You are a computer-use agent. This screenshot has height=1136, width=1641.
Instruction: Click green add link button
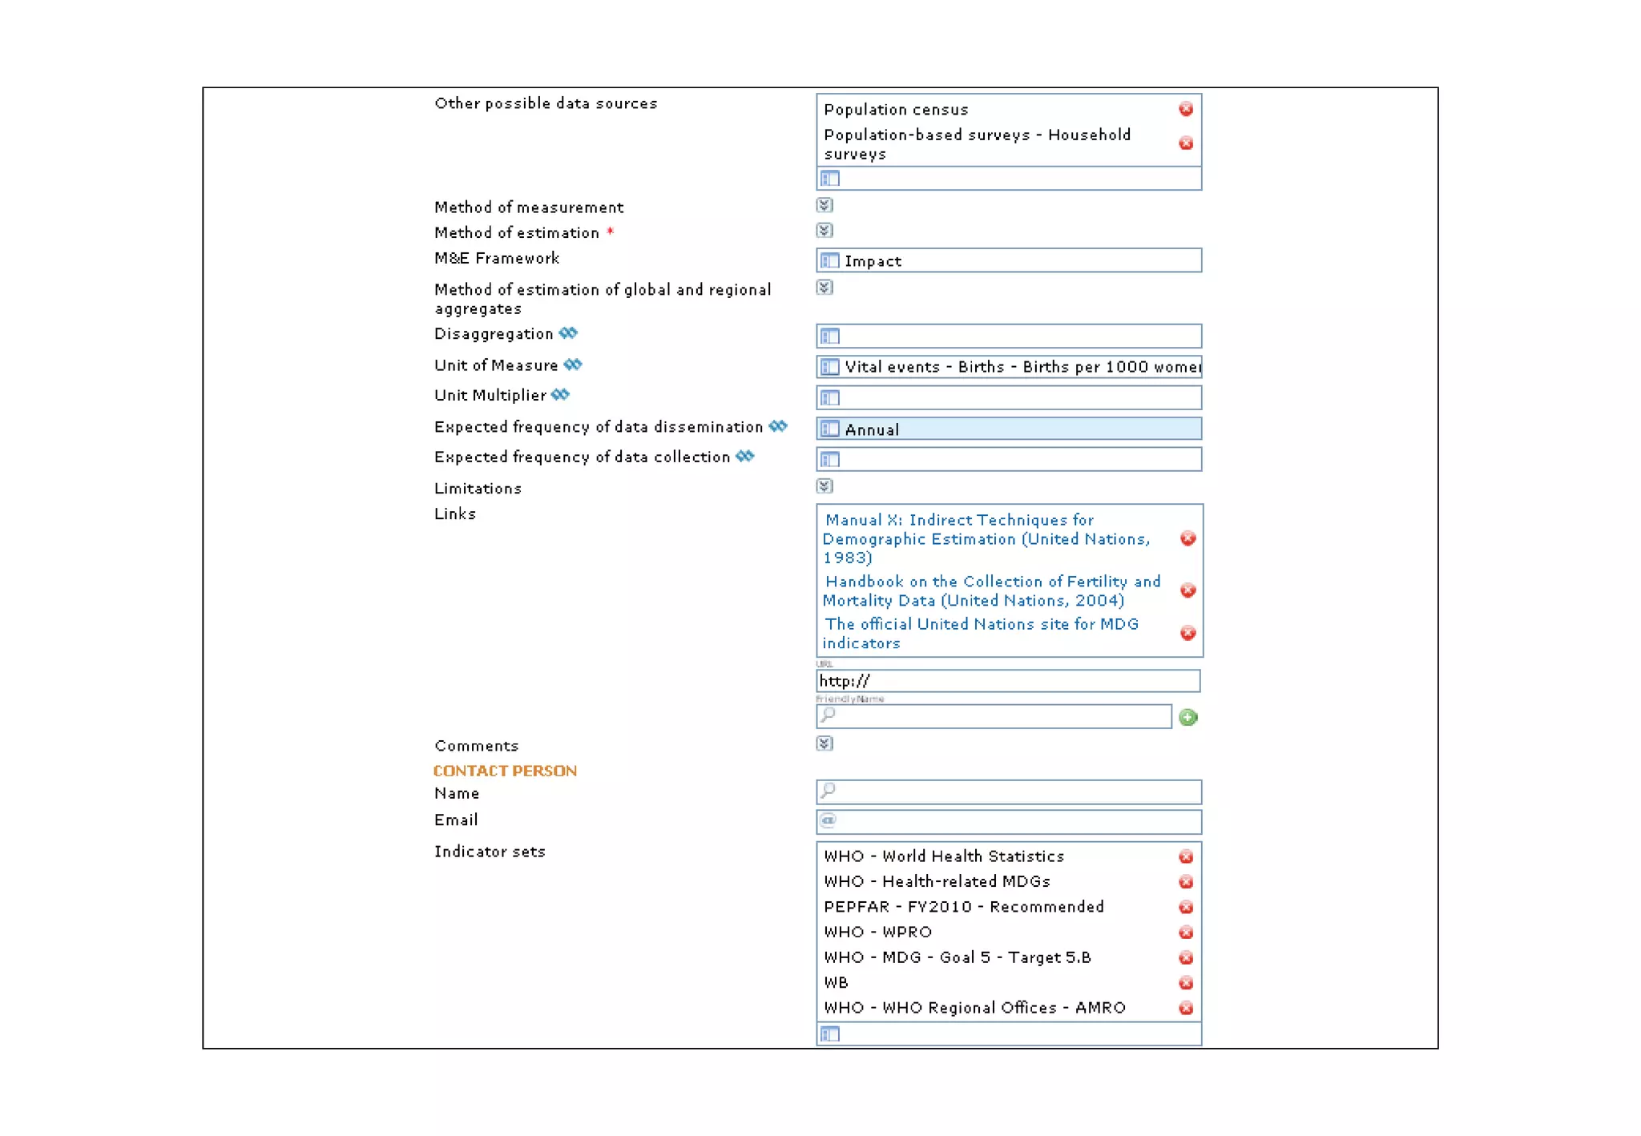tap(1187, 717)
